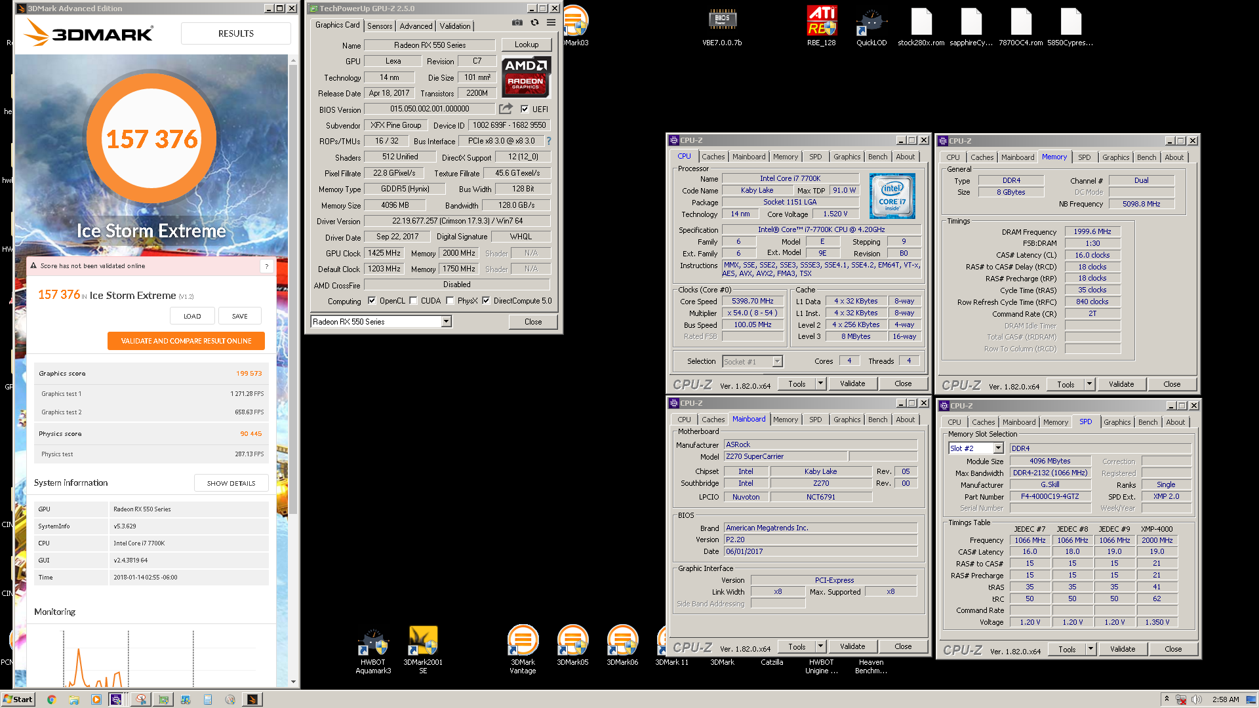This screenshot has width=1259, height=708.
Task: Click SHOW DETAILS in System information
Action: 231,483
